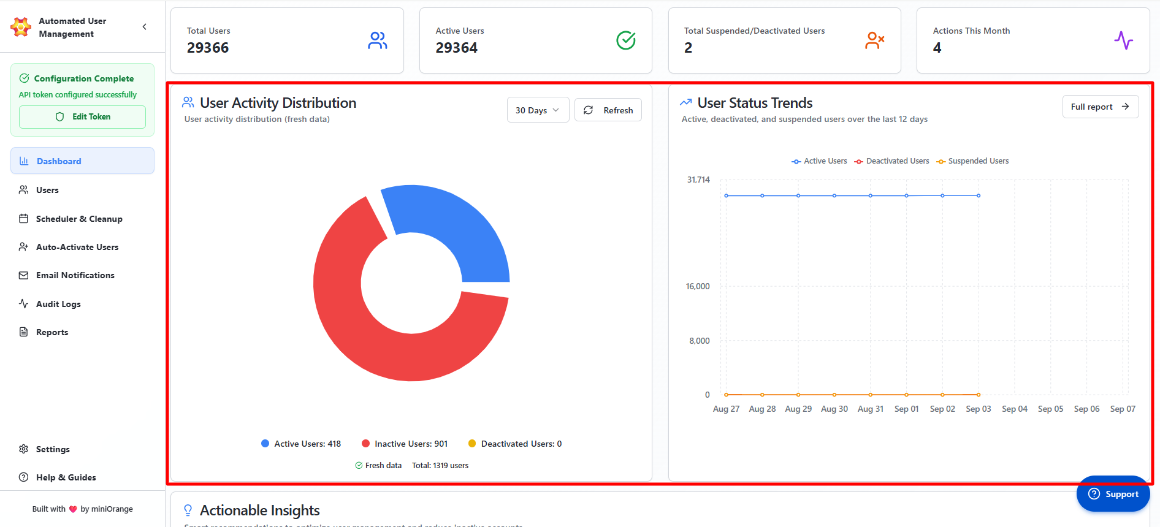Click the Automated User Management logo icon
Screen dimensions: 1160x527
(x=21, y=27)
